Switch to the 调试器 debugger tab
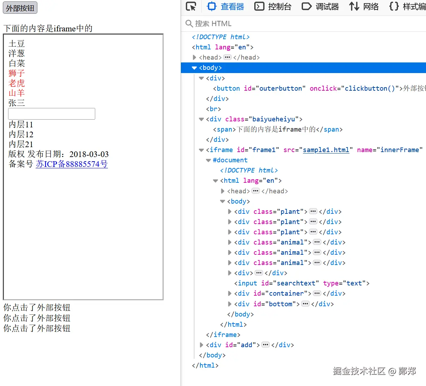The height and width of the screenshot is (386, 426). click(x=320, y=7)
